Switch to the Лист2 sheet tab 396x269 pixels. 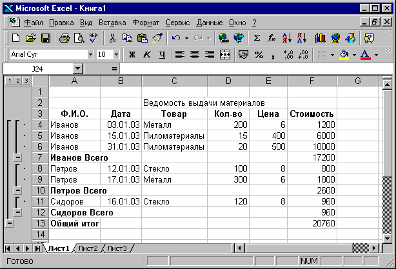[88, 248]
